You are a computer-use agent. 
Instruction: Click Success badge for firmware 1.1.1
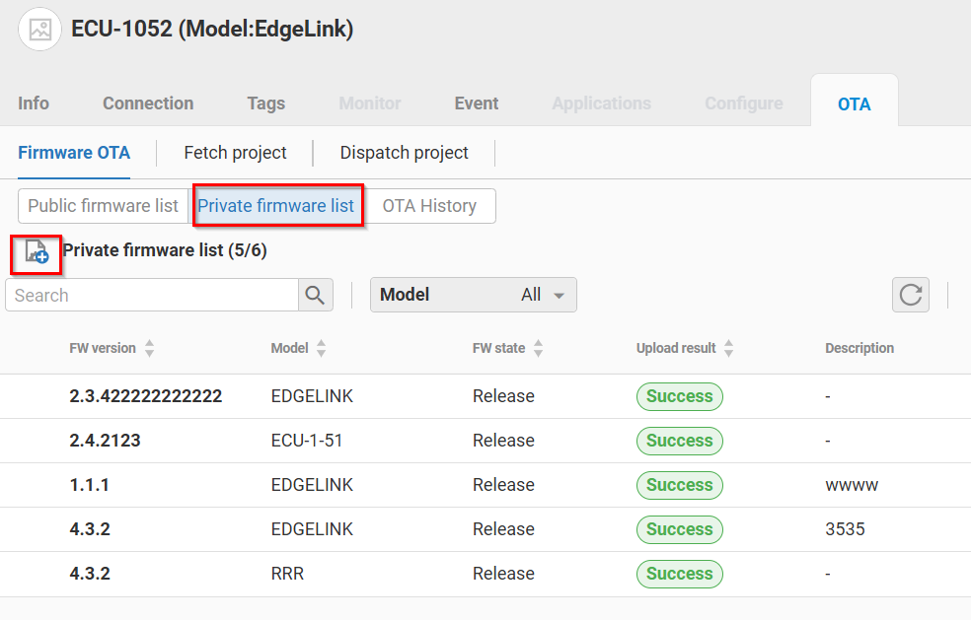(x=679, y=485)
